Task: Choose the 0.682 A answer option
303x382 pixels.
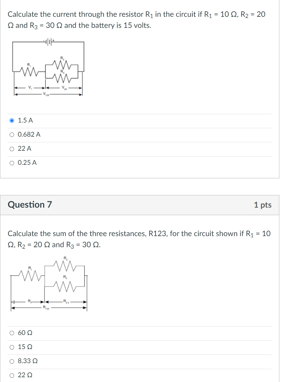Action: coord(12,135)
